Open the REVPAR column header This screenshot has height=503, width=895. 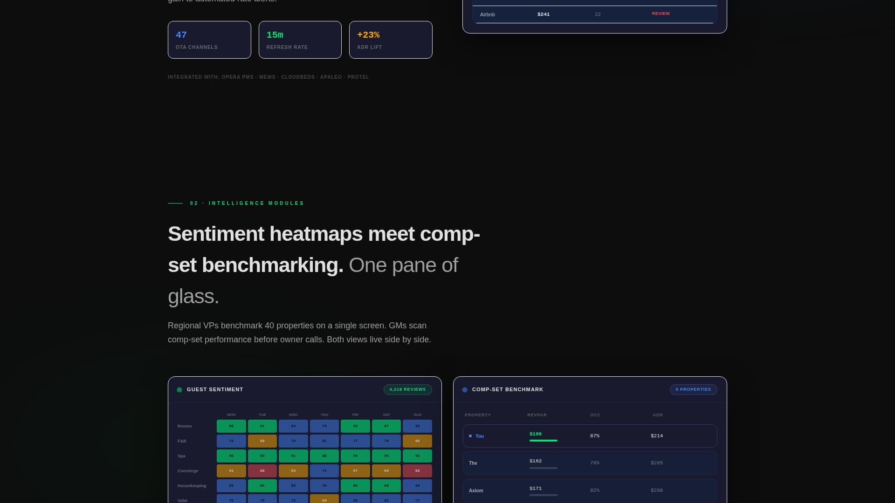click(x=537, y=415)
